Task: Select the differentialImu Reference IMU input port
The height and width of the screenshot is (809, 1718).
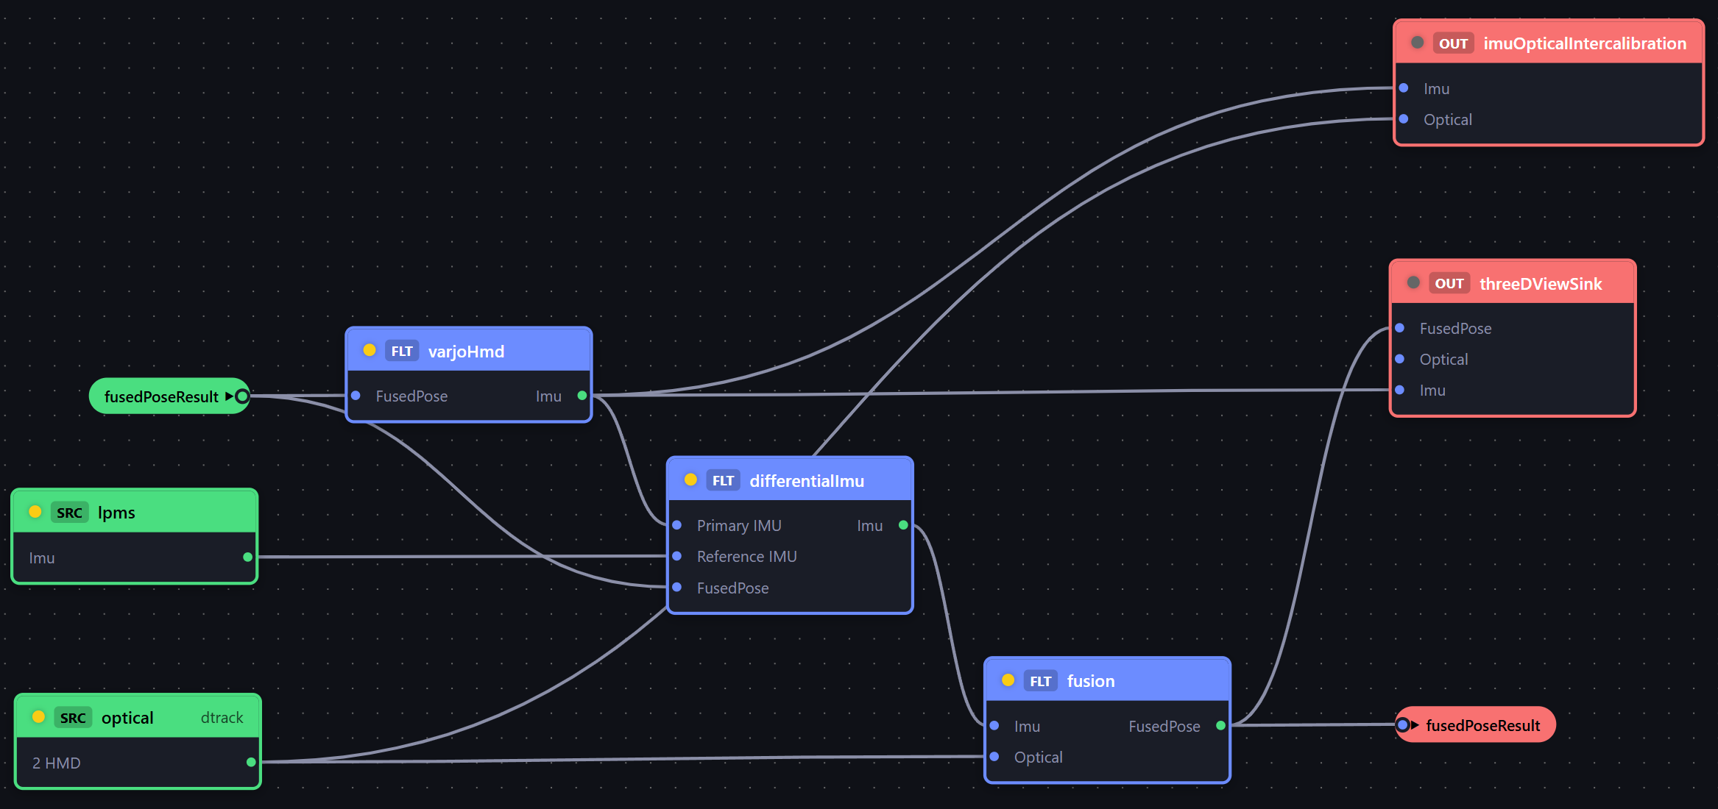Action: 677,556
